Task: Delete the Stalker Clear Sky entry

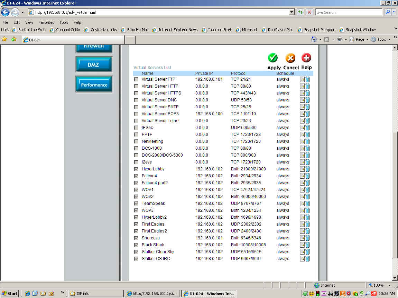Action: pyautogui.click(x=307, y=252)
